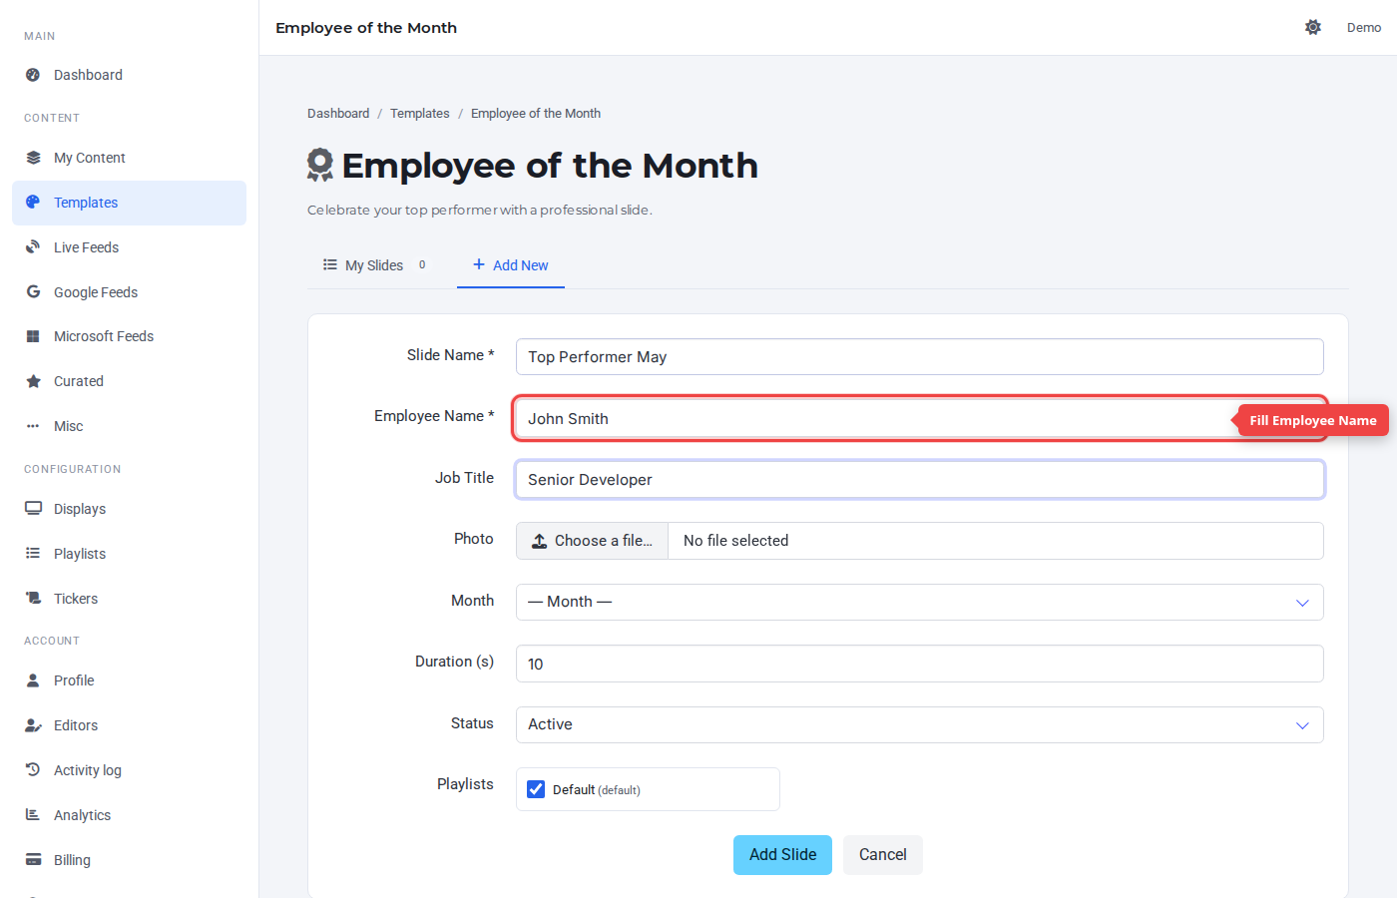Image resolution: width=1397 pixels, height=898 pixels.
Task: Uncheck the Default playlist checkbox
Action: [536, 789]
